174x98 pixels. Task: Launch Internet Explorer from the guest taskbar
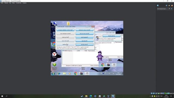coord(59,73)
